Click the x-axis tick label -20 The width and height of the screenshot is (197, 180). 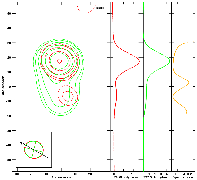pos(89,174)
